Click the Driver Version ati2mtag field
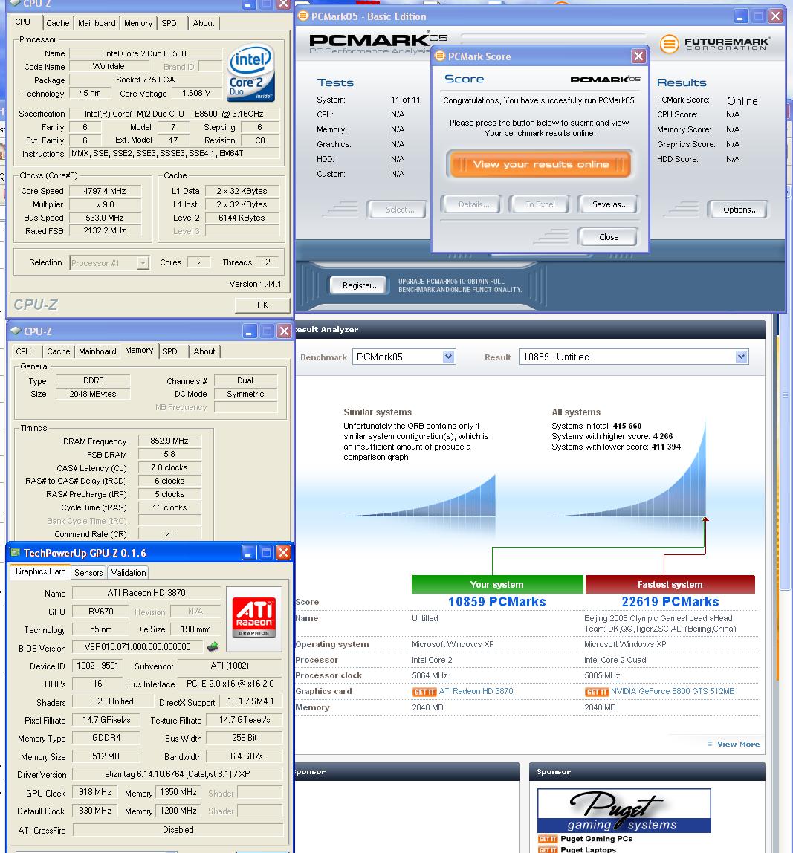 point(178,774)
